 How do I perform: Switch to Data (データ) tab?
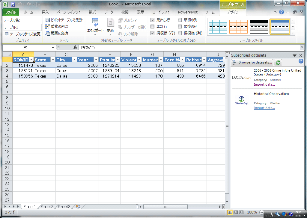tap(109, 12)
